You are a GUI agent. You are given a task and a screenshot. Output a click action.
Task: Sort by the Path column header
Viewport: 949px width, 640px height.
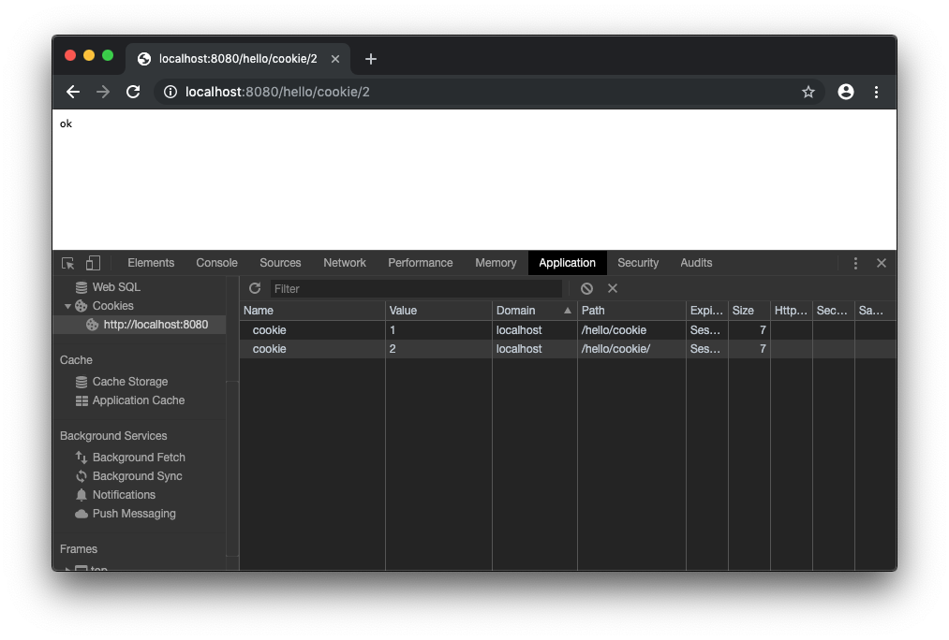click(x=631, y=311)
